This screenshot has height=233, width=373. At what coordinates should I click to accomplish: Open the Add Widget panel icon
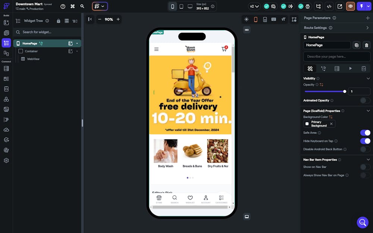6,23
